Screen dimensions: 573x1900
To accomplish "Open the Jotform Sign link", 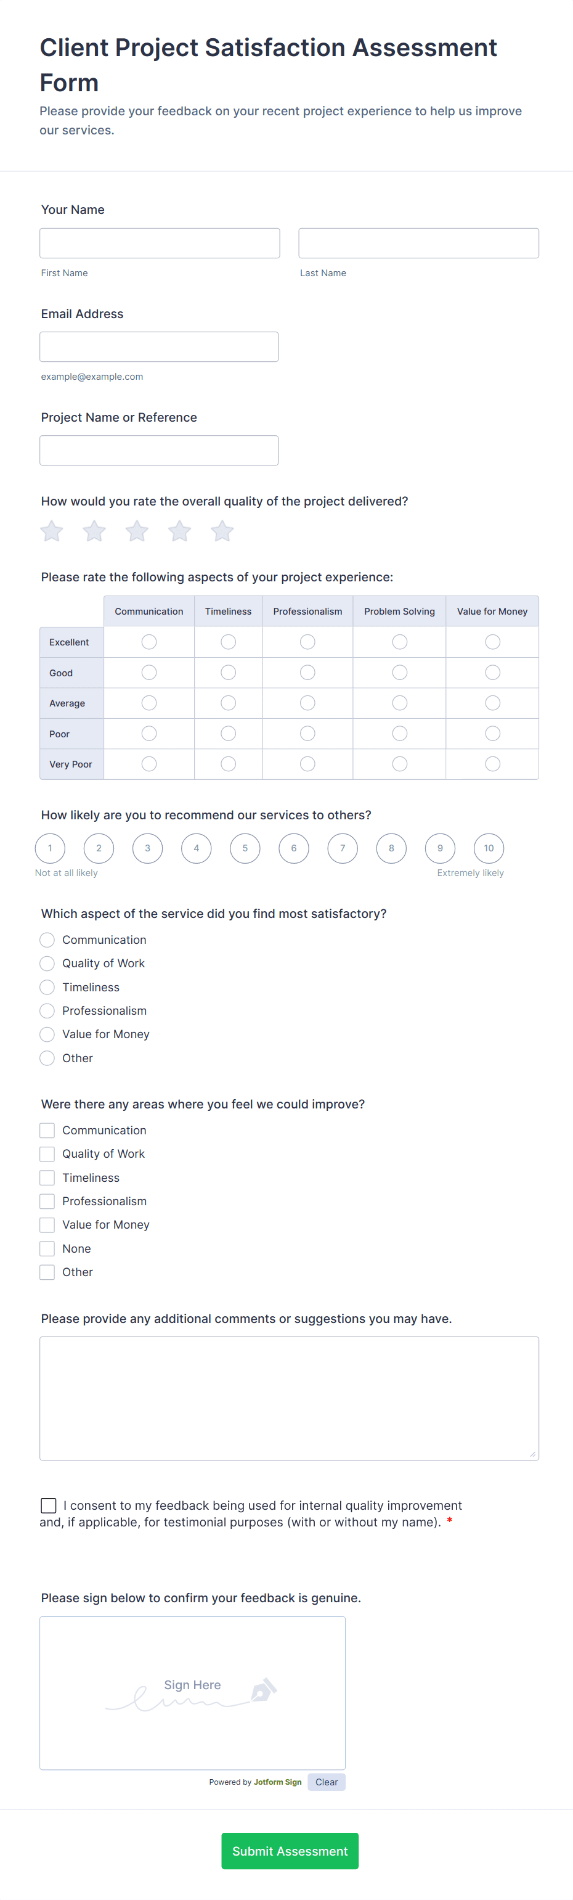I will coord(277,1781).
